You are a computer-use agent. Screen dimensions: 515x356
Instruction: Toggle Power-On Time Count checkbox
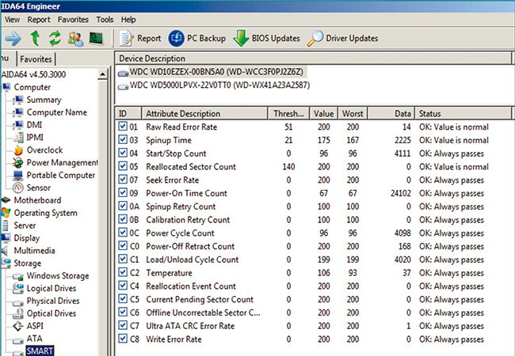pos(123,193)
